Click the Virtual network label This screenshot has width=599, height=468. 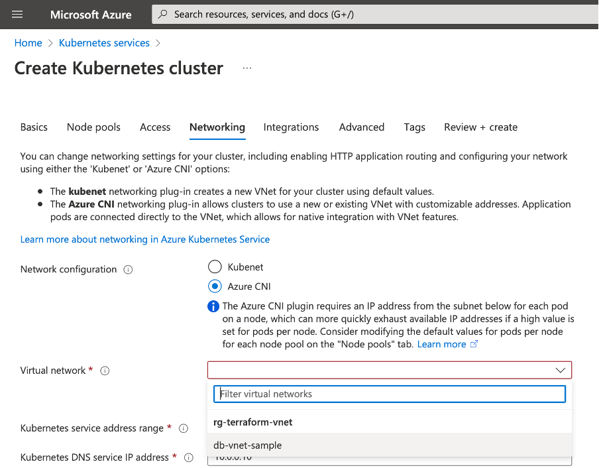(53, 371)
